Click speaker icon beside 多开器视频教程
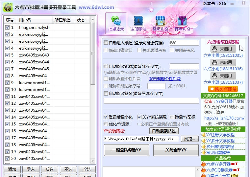Viewport: 250px width, 177px height. coord(203,146)
